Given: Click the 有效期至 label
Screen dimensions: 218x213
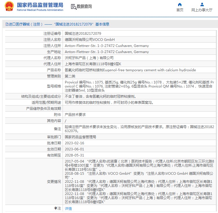Looking at the screenshot, I should [54, 155].
